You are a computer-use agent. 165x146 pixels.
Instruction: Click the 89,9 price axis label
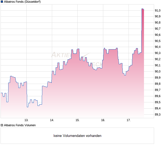coord(158,78)
